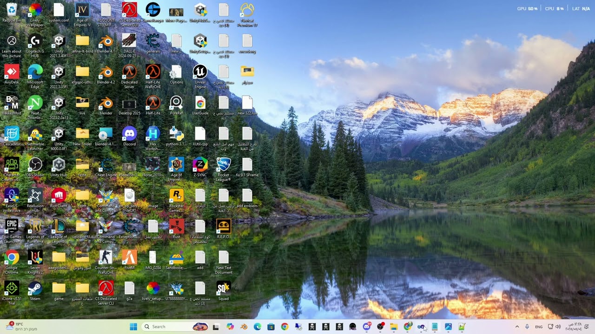Select the Lively Wallpaper shortcut
This screenshot has width=595, height=334.
[x=35, y=15]
